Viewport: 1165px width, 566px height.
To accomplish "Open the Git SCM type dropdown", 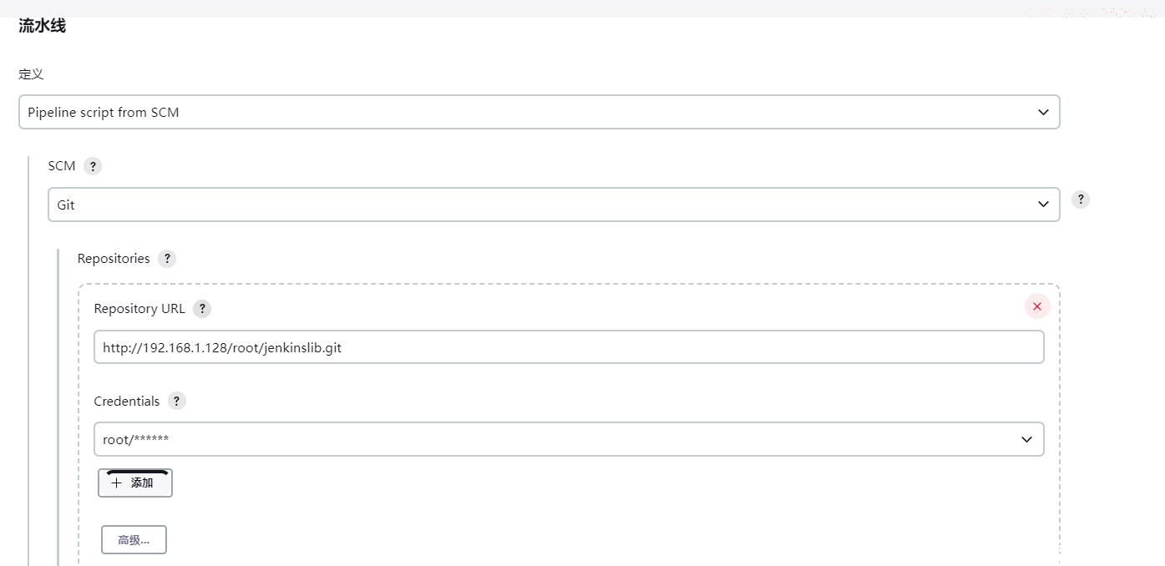I will pyautogui.click(x=554, y=205).
